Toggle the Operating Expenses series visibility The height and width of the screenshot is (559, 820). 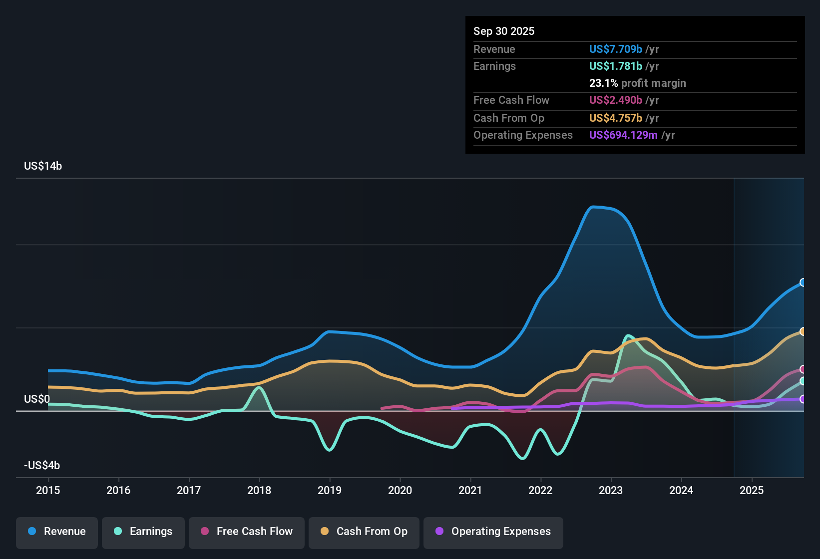point(493,532)
